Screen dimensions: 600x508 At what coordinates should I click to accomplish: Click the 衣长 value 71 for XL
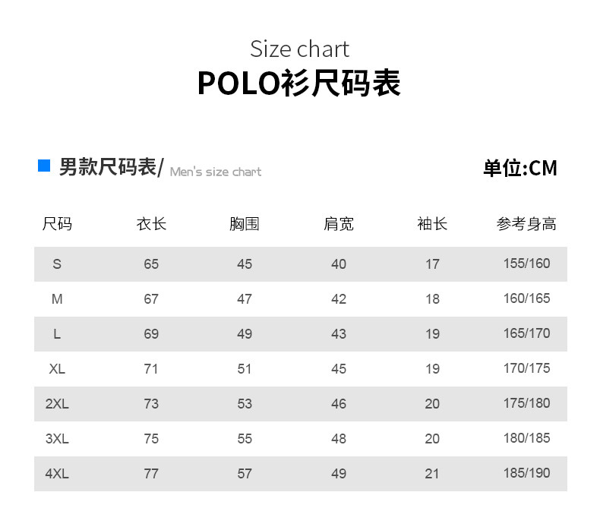[151, 369]
